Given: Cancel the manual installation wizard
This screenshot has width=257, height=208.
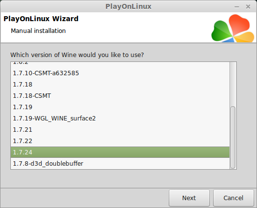Looking at the screenshot, I should 233,198.
